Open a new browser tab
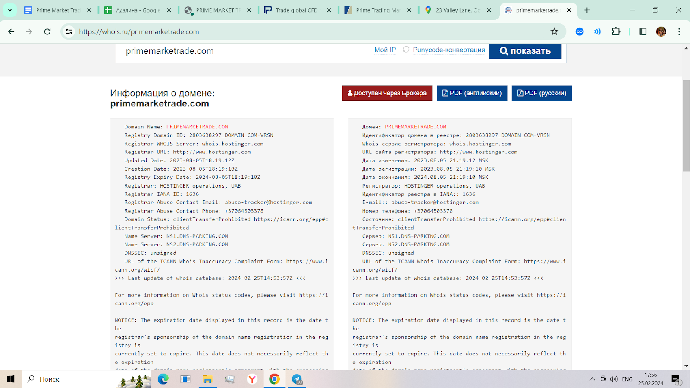This screenshot has height=388, width=690. tap(587, 10)
